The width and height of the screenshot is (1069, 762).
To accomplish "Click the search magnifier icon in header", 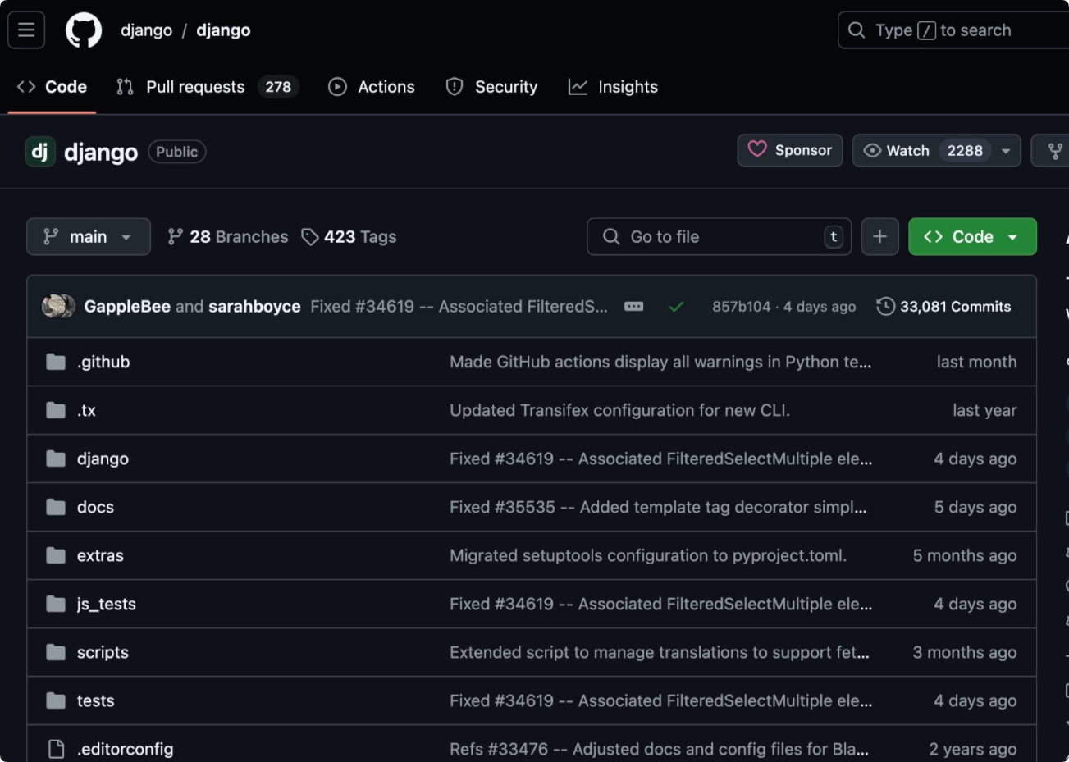I will click(857, 30).
